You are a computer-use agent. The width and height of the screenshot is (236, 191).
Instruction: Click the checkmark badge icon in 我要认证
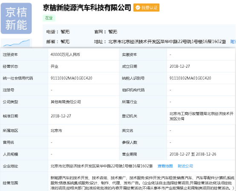(138, 8)
